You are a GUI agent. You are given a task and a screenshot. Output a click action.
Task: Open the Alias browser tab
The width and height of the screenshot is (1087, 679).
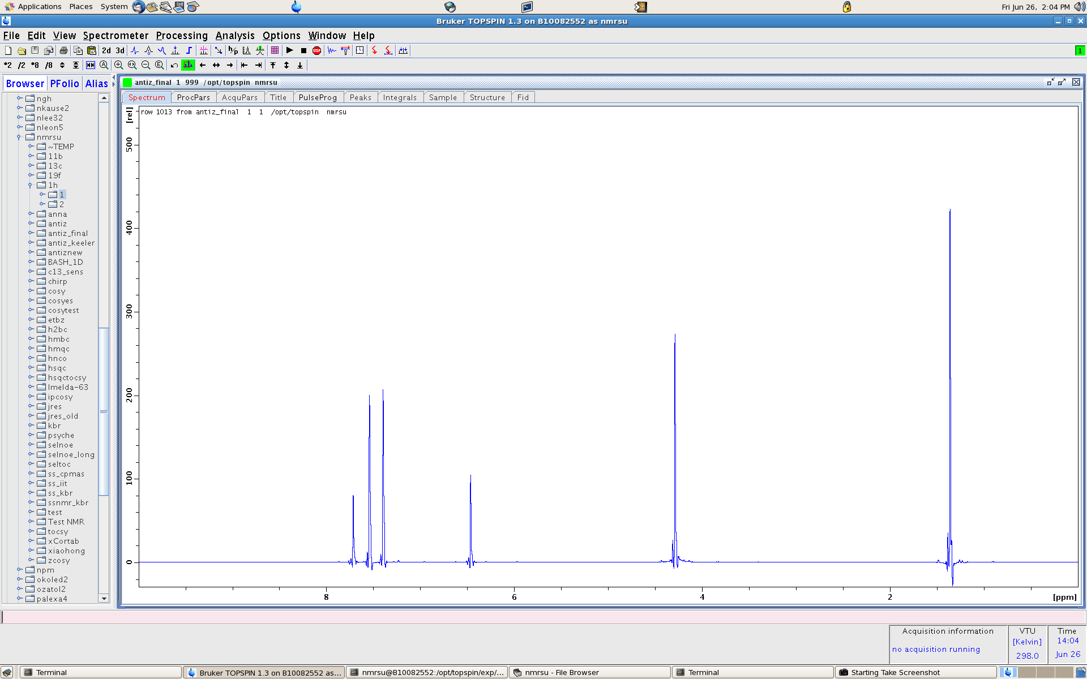(97, 84)
